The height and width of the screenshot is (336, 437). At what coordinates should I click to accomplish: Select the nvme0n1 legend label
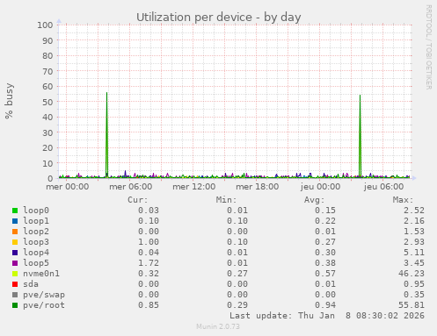pos(41,274)
